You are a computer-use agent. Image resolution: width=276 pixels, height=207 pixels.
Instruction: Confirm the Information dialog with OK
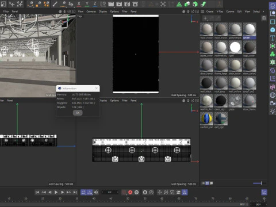tap(78, 113)
